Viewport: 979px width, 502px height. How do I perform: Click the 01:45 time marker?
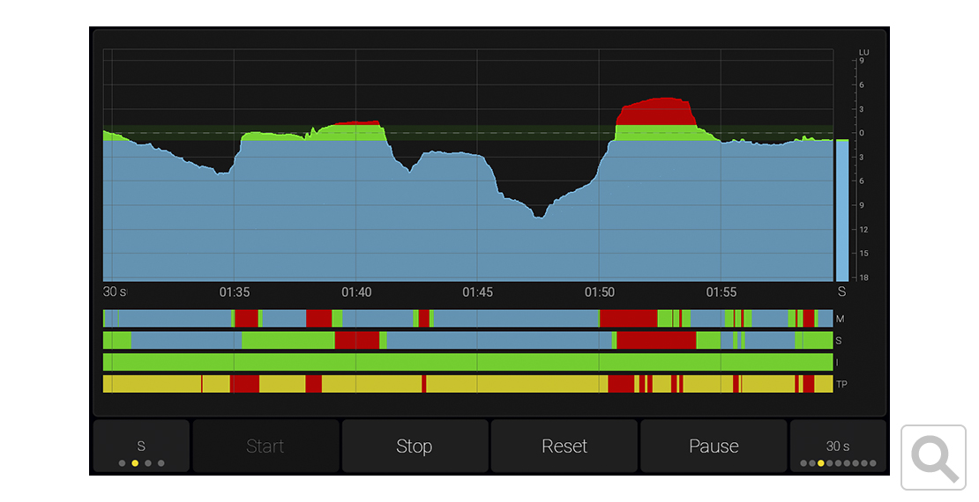coord(477,292)
